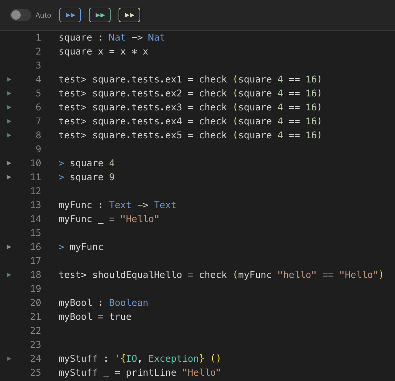Execute the myFunc watch expression

(9, 247)
